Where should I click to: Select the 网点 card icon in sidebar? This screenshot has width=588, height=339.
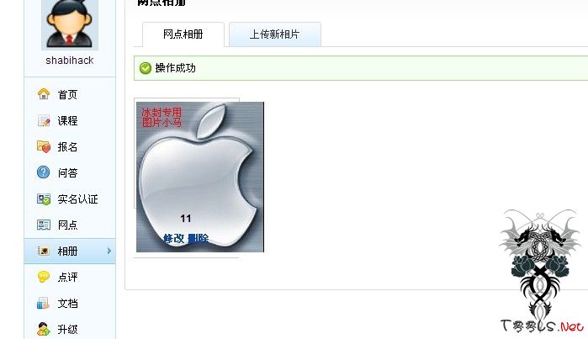[x=44, y=225]
